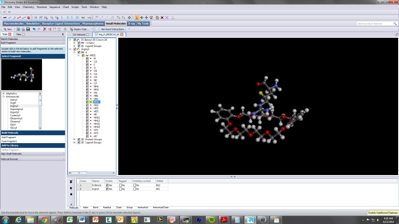
Task: Click the Open folder icon
Action: point(18,29)
